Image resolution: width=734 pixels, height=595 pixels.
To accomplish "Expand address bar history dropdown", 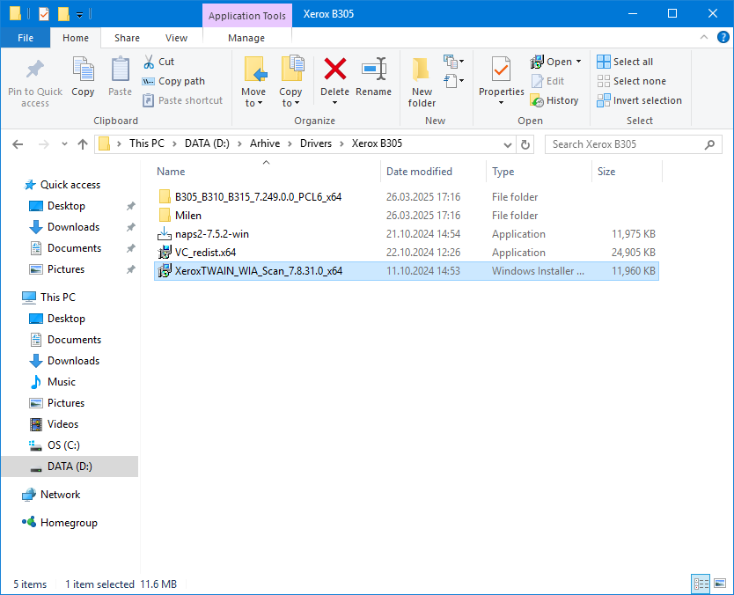I will coord(508,144).
